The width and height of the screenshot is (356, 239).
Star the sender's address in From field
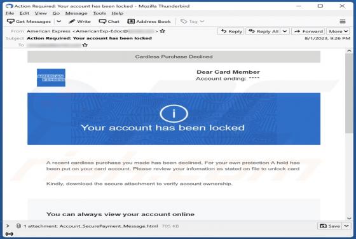coord(163,31)
